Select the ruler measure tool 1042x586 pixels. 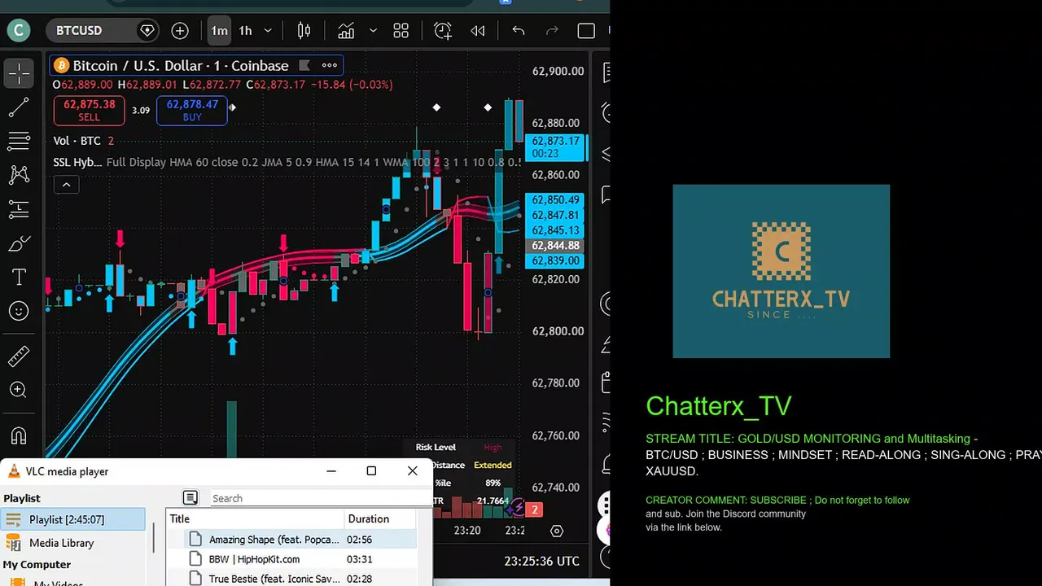coord(19,356)
